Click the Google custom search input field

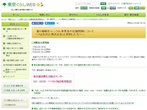click(87, 4)
